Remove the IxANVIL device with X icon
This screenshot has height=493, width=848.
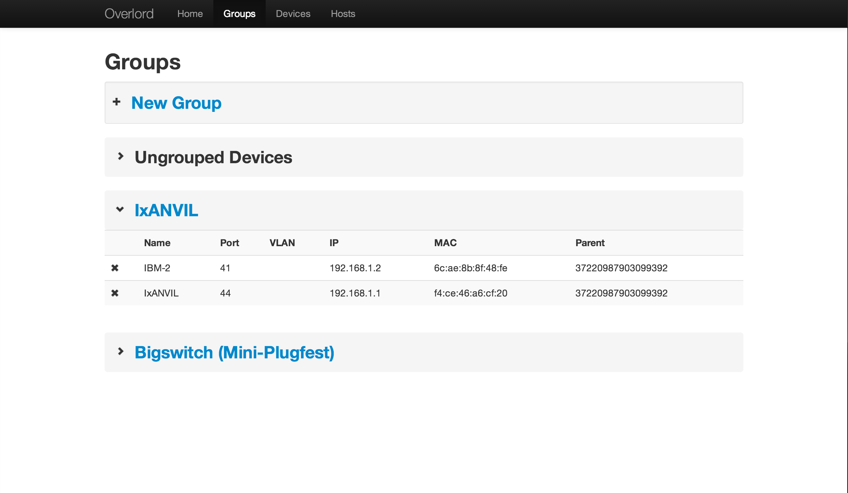tap(115, 293)
